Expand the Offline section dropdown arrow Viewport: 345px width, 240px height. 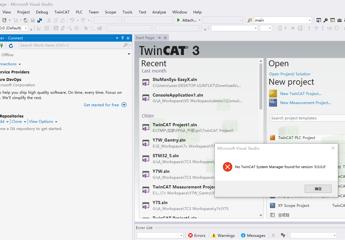(x=129, y=54)
